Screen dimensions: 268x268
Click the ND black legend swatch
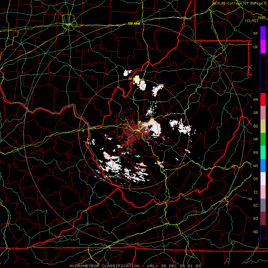coord(263,232)
